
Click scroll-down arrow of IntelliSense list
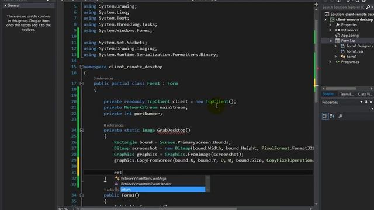click(x=207, y=190)
